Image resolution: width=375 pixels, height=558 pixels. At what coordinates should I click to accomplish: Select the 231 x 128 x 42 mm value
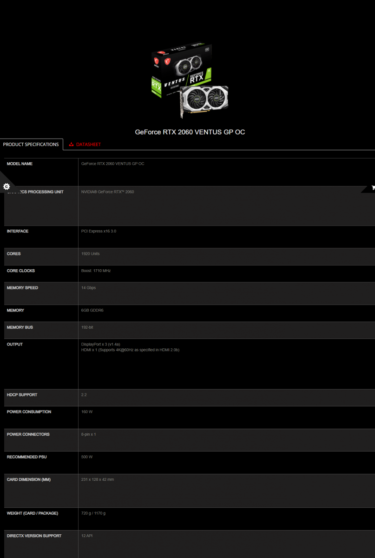pyautogui.click(x=98, y=479)
